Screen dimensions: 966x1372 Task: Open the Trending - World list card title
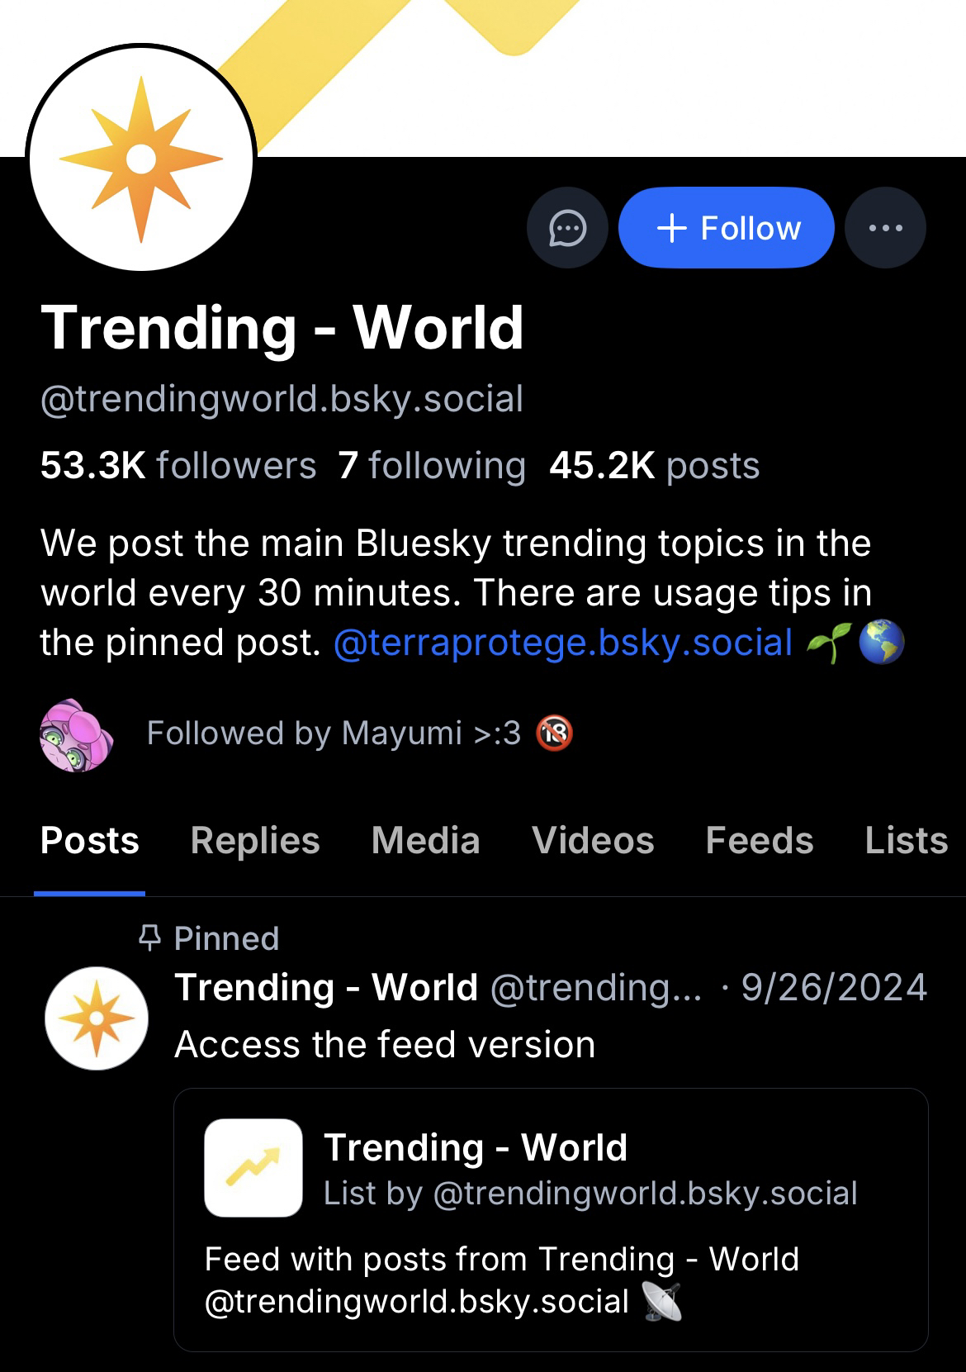pyautogui.click(x=476, y=1147)
